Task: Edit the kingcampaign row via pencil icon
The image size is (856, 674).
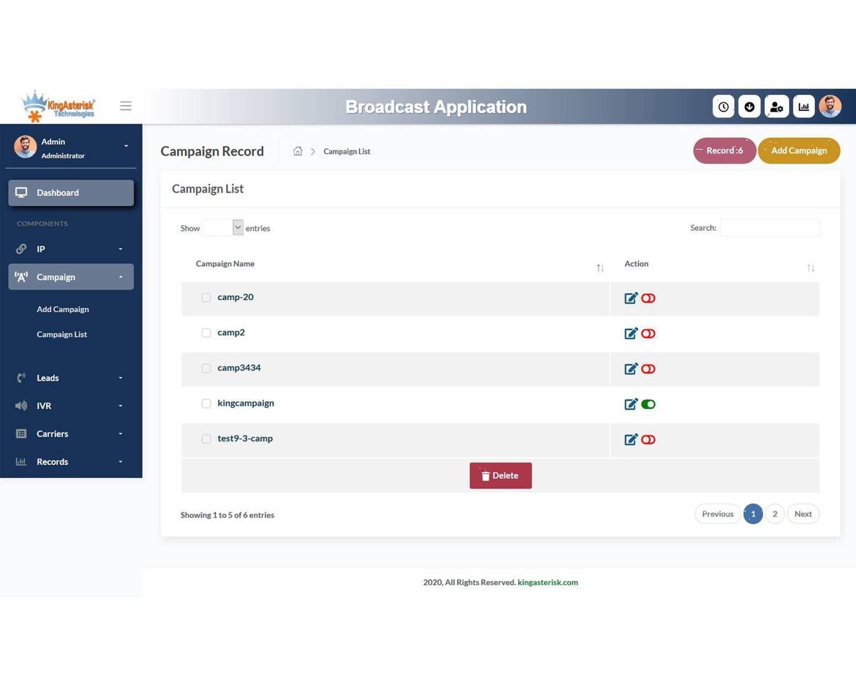Action: pos(631,404)
